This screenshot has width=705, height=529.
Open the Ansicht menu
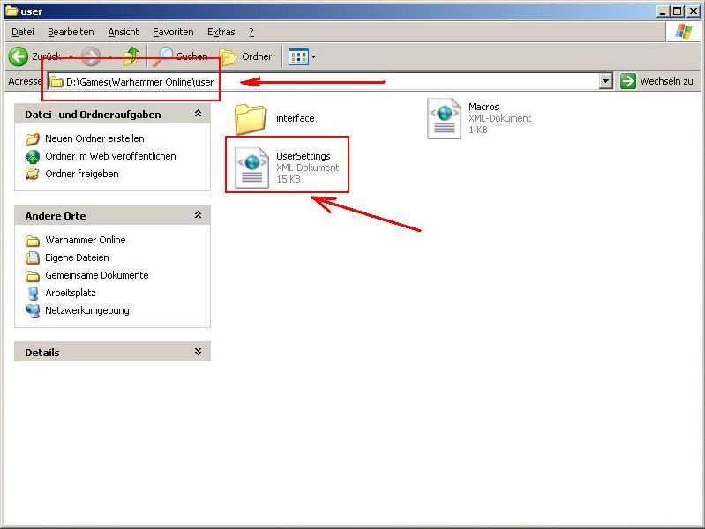coord(124,32)
